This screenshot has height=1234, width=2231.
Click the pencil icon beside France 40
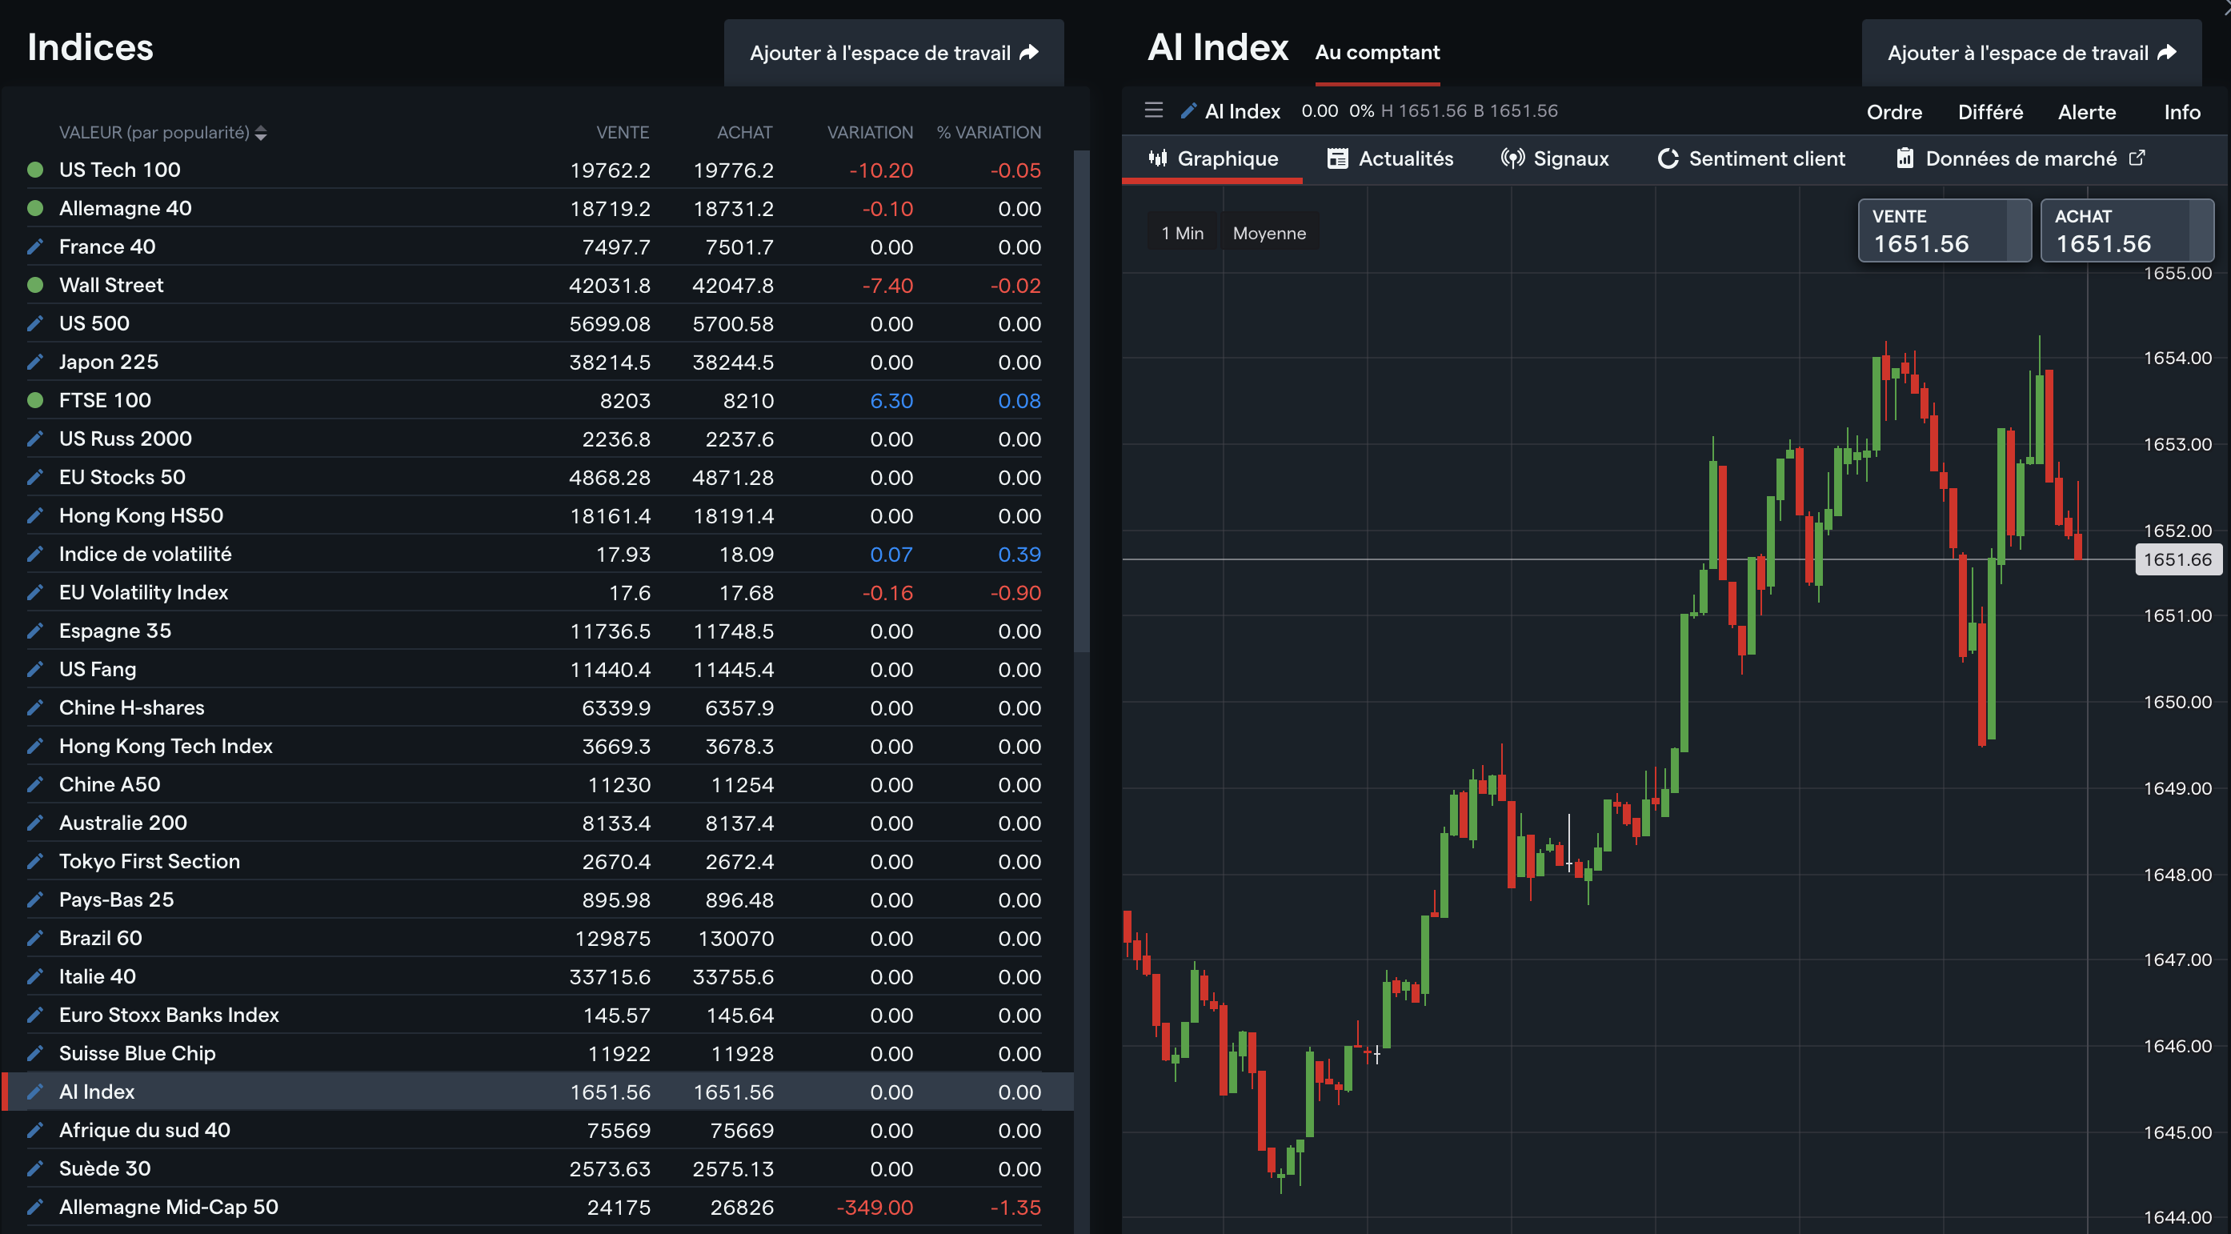[x=35, y=246]
